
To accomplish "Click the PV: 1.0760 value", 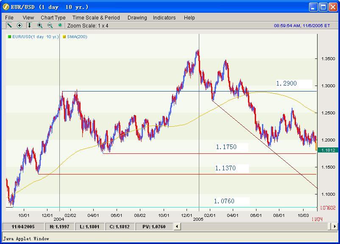I will pyautogui.click(x=154, y=227).
